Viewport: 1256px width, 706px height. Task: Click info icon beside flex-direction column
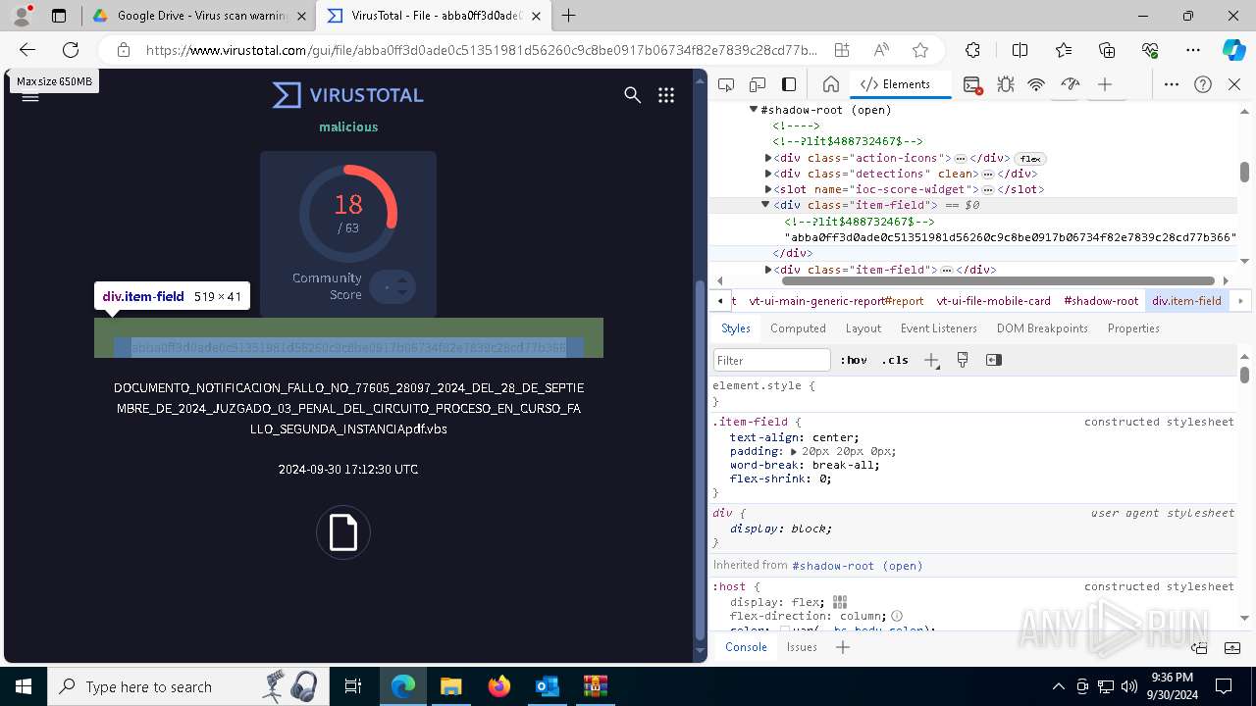coord(897,616)
